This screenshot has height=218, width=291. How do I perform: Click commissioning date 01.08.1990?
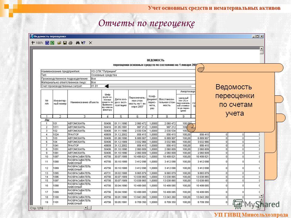[x=121, y=138]
